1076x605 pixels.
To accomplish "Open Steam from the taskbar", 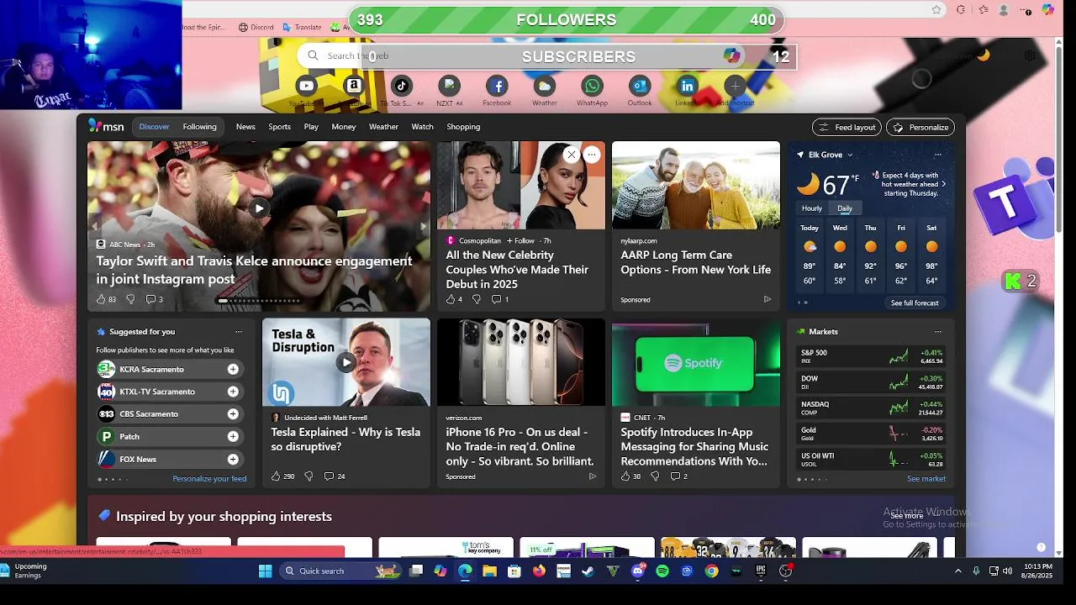I will (588, 571).
